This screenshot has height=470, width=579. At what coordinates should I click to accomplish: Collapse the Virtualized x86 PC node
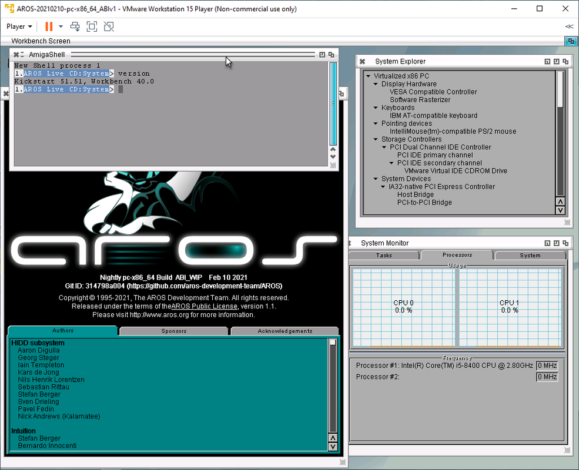[x=368, y=76]
